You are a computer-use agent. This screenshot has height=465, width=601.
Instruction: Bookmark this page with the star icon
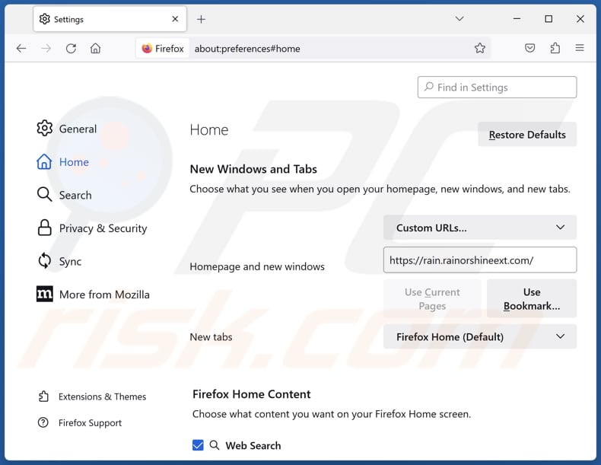(479, 48)
